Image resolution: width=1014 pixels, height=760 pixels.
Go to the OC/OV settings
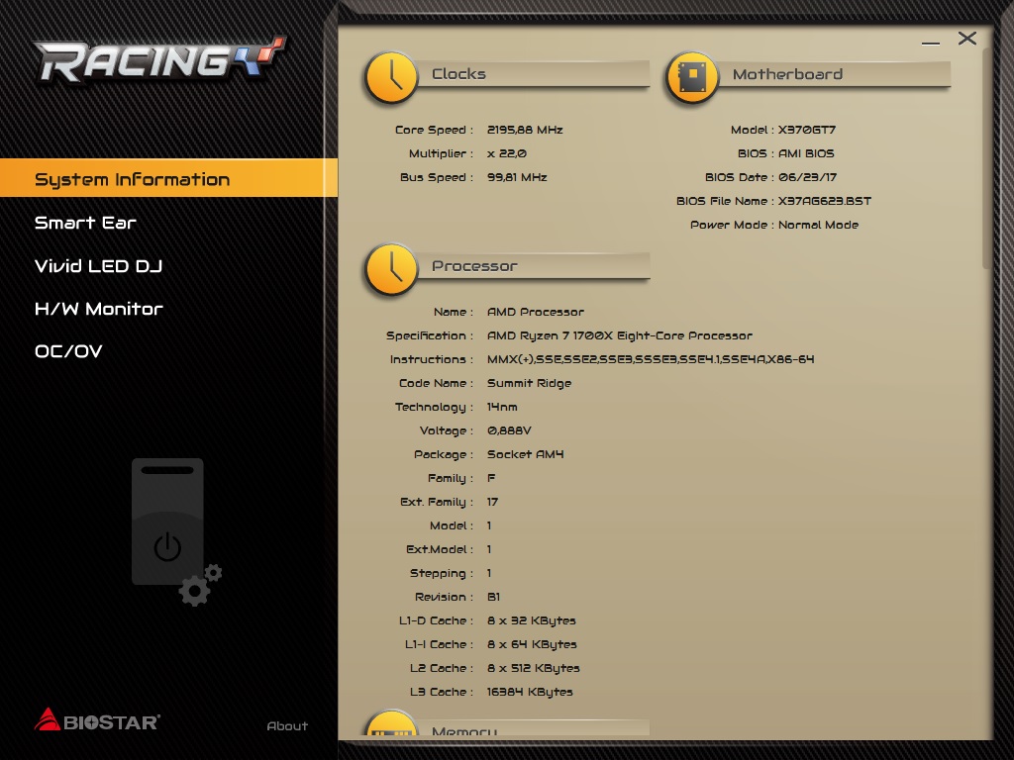68,351
